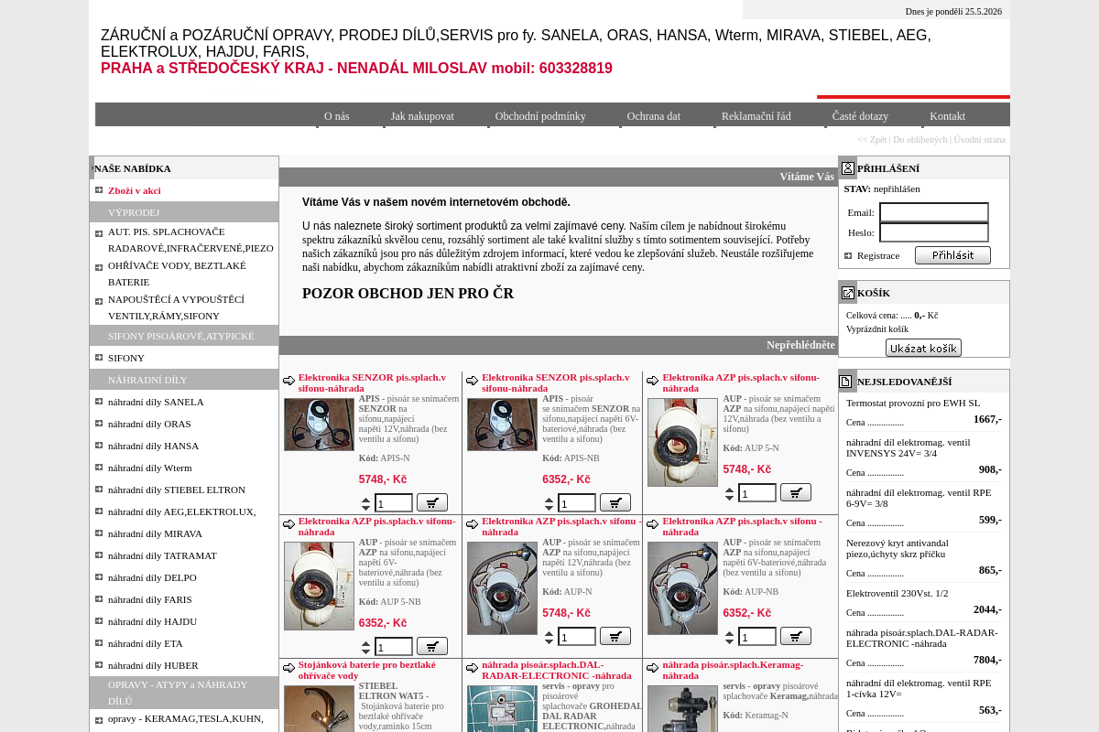Open náhradní díly STIEBEL ELTRON category
Viewport: 1099px width, 732px height.
[x=177, y=490]
